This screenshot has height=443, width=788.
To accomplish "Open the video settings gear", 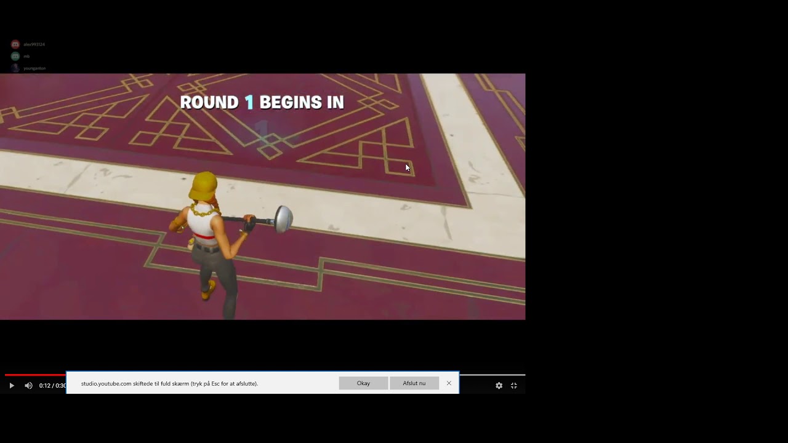I will pos(499,386).
